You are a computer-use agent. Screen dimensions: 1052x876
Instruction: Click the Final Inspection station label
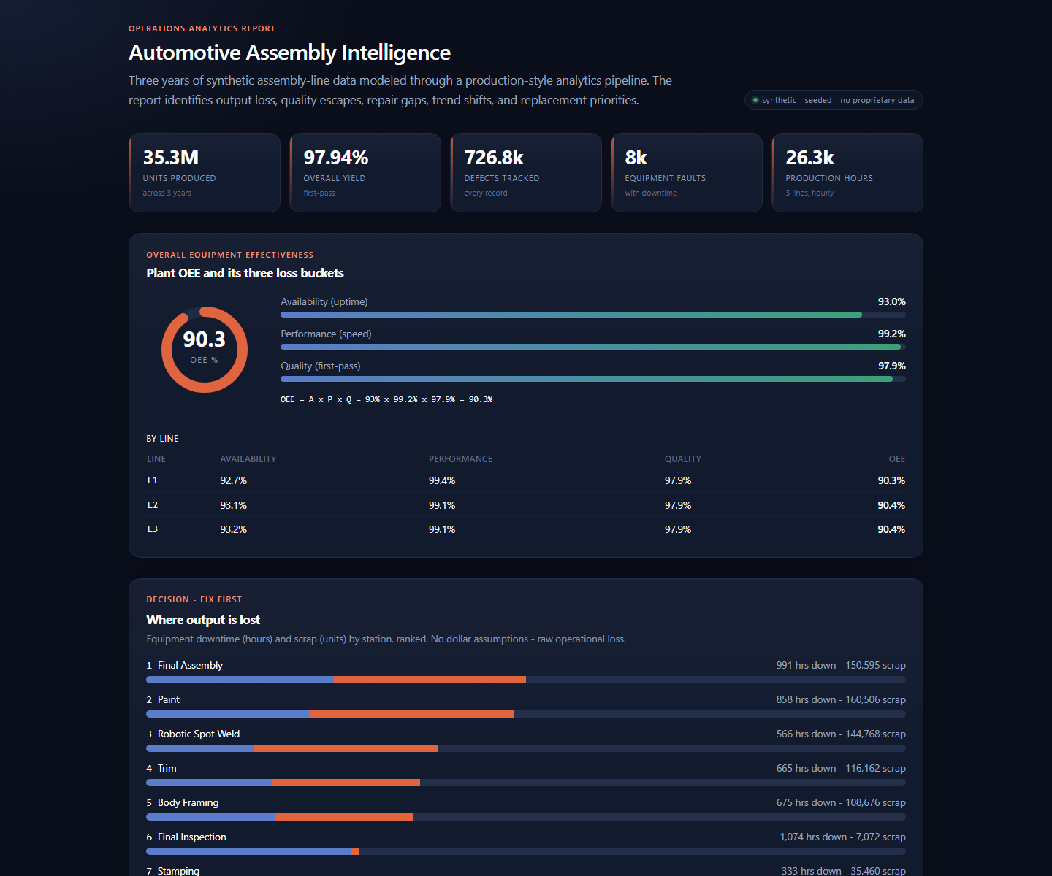(192, 837)
